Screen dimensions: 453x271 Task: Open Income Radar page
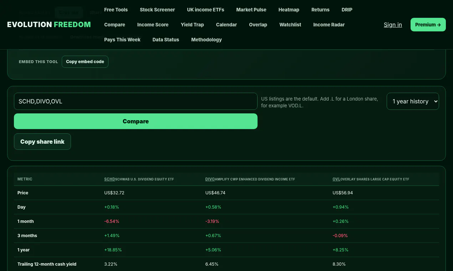pos(329,25)
